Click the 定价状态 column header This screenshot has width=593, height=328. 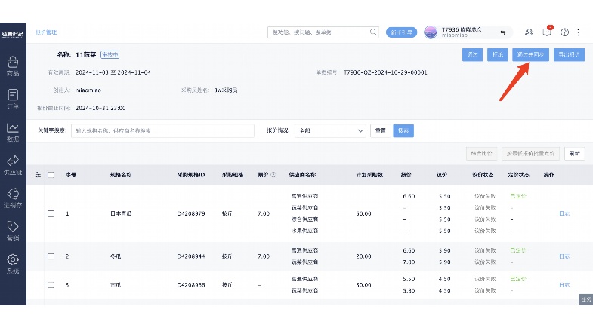[x=518, y=175]
